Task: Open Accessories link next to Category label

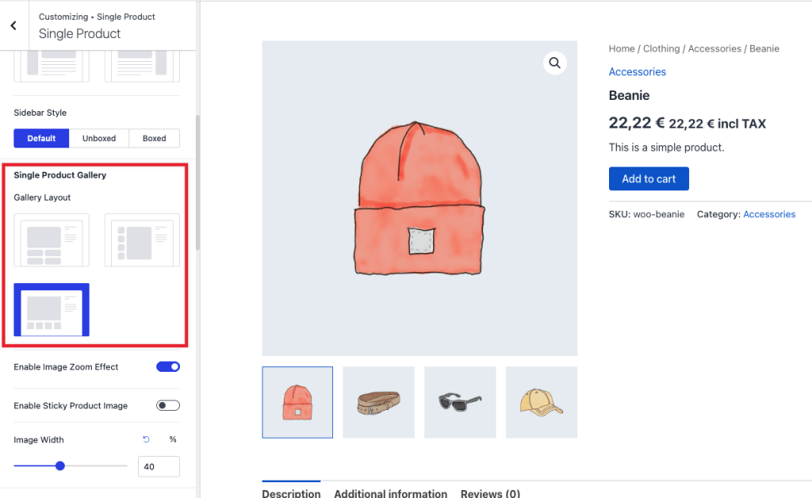Action: (769, 214)
